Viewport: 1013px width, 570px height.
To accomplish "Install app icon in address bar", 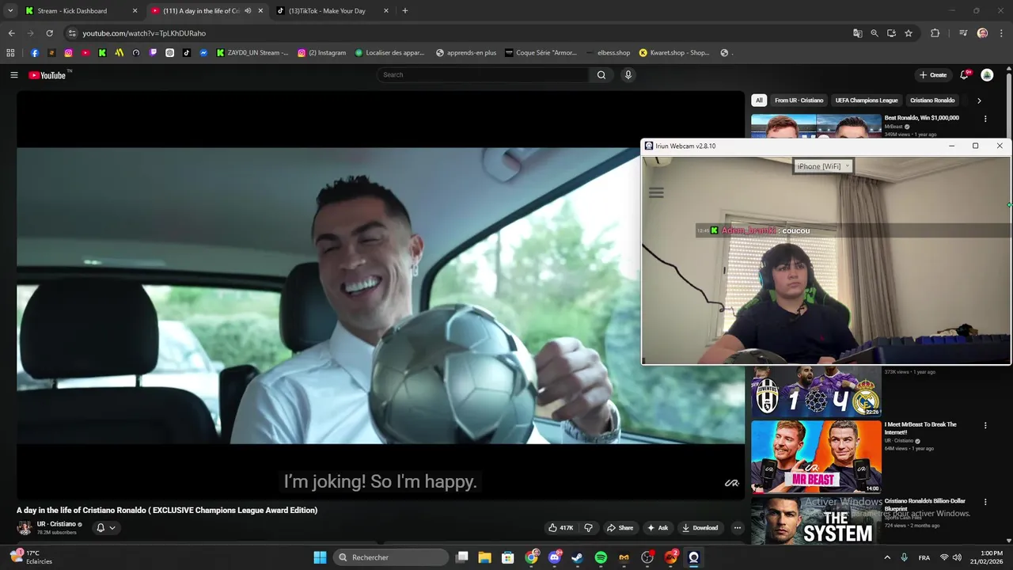I will coord(891,33).
